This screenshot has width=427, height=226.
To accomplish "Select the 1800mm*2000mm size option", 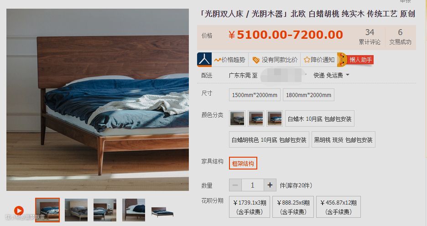I will [308, 95].
